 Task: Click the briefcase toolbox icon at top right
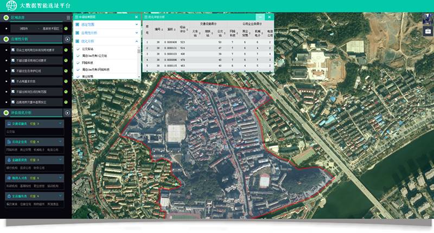click(428, 31)
